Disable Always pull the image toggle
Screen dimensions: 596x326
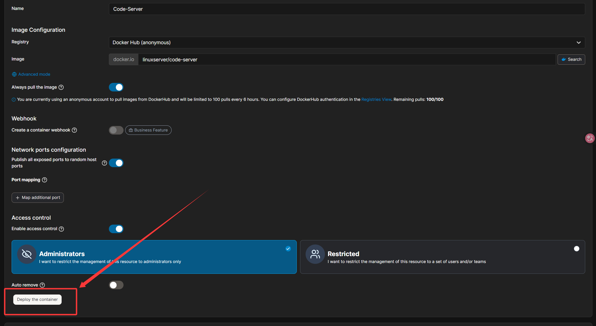(x=116, y=87)
